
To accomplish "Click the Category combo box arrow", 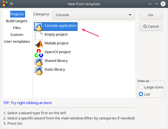I will (130, 15).
